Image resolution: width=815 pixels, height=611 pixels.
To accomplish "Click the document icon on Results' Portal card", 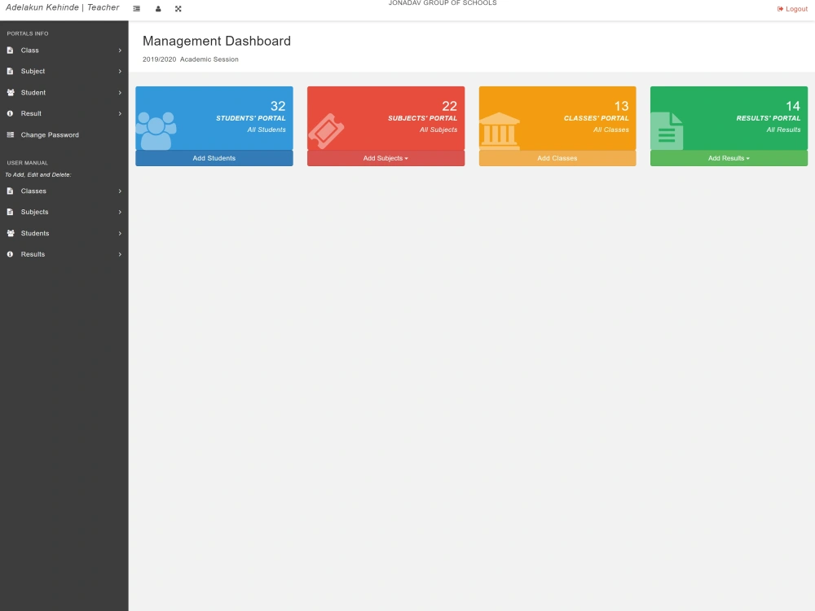I will point(667,131).
